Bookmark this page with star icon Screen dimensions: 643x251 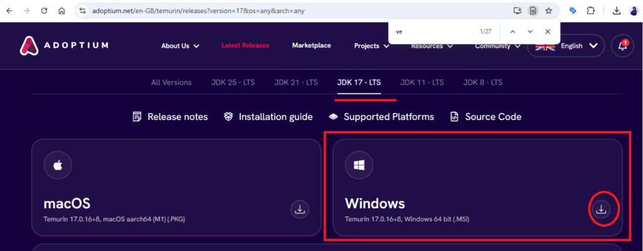pos(549,11)
